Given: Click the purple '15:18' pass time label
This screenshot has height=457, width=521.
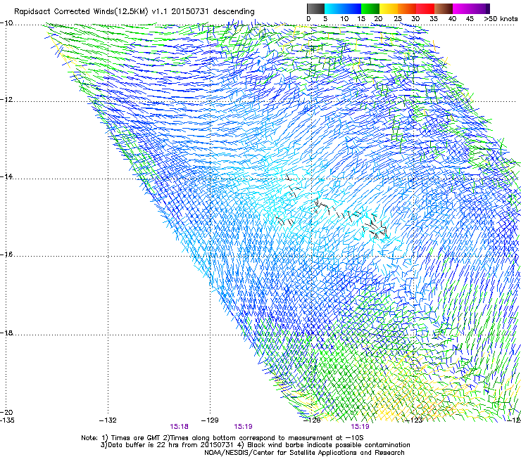Looking at the screenshot, I should pyautogui.click(x=179, y=427).
